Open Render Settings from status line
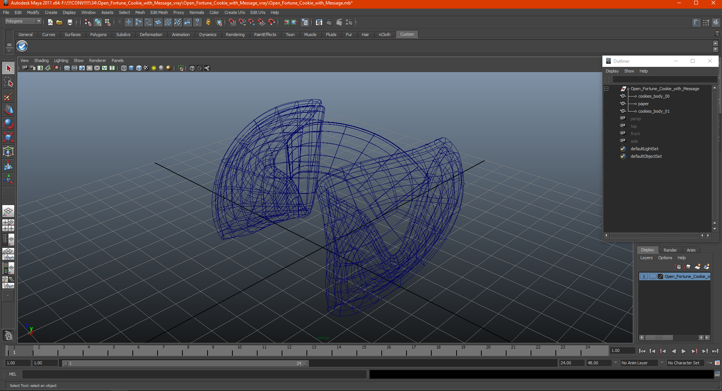This screenshot has width=722, height=391. click(349, 23)
